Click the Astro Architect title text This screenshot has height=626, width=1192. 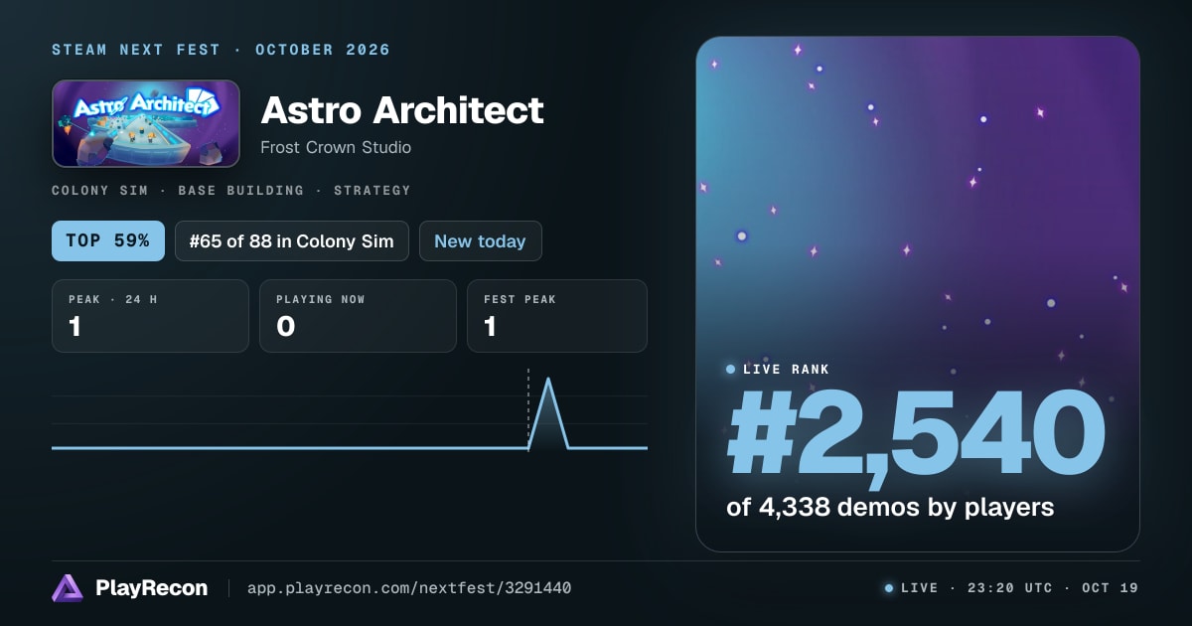pos(402,109)
